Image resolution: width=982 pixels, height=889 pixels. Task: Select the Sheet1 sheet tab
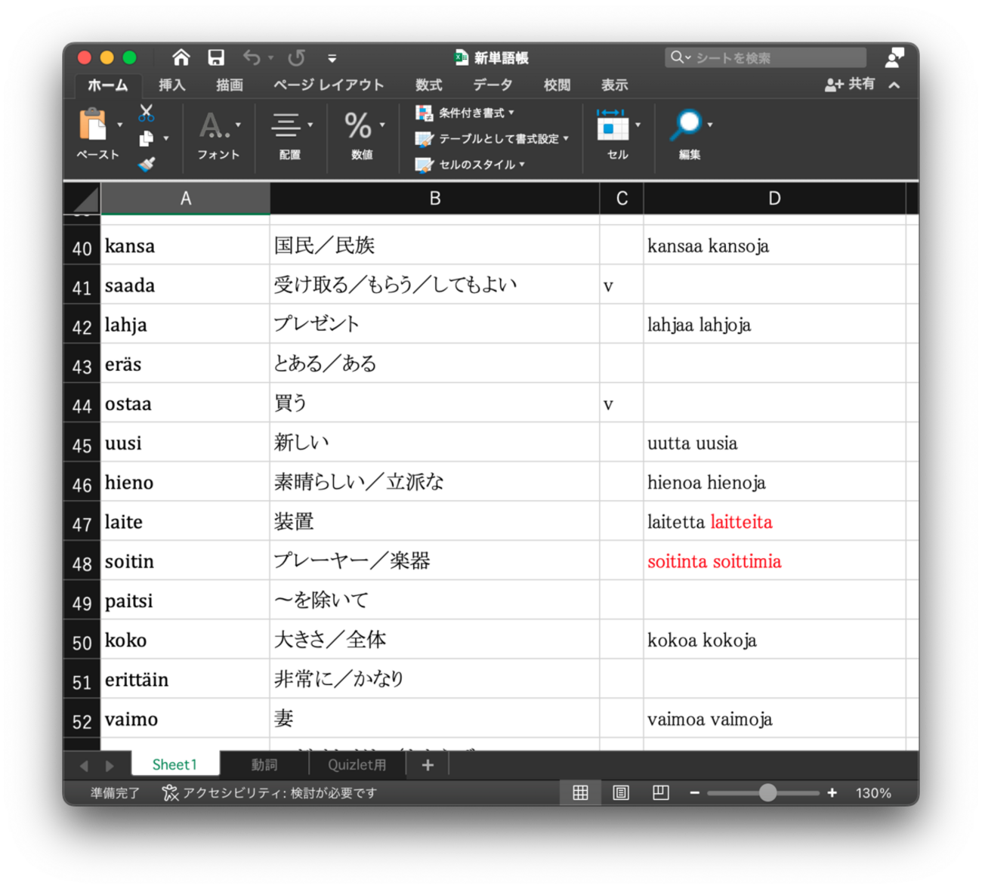click(x=175, y=764)
